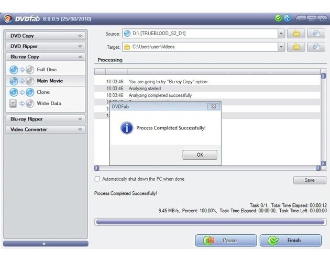The image size is (330, 262).
Task: Select Clone copy mode
Action: tap(46, 92)
